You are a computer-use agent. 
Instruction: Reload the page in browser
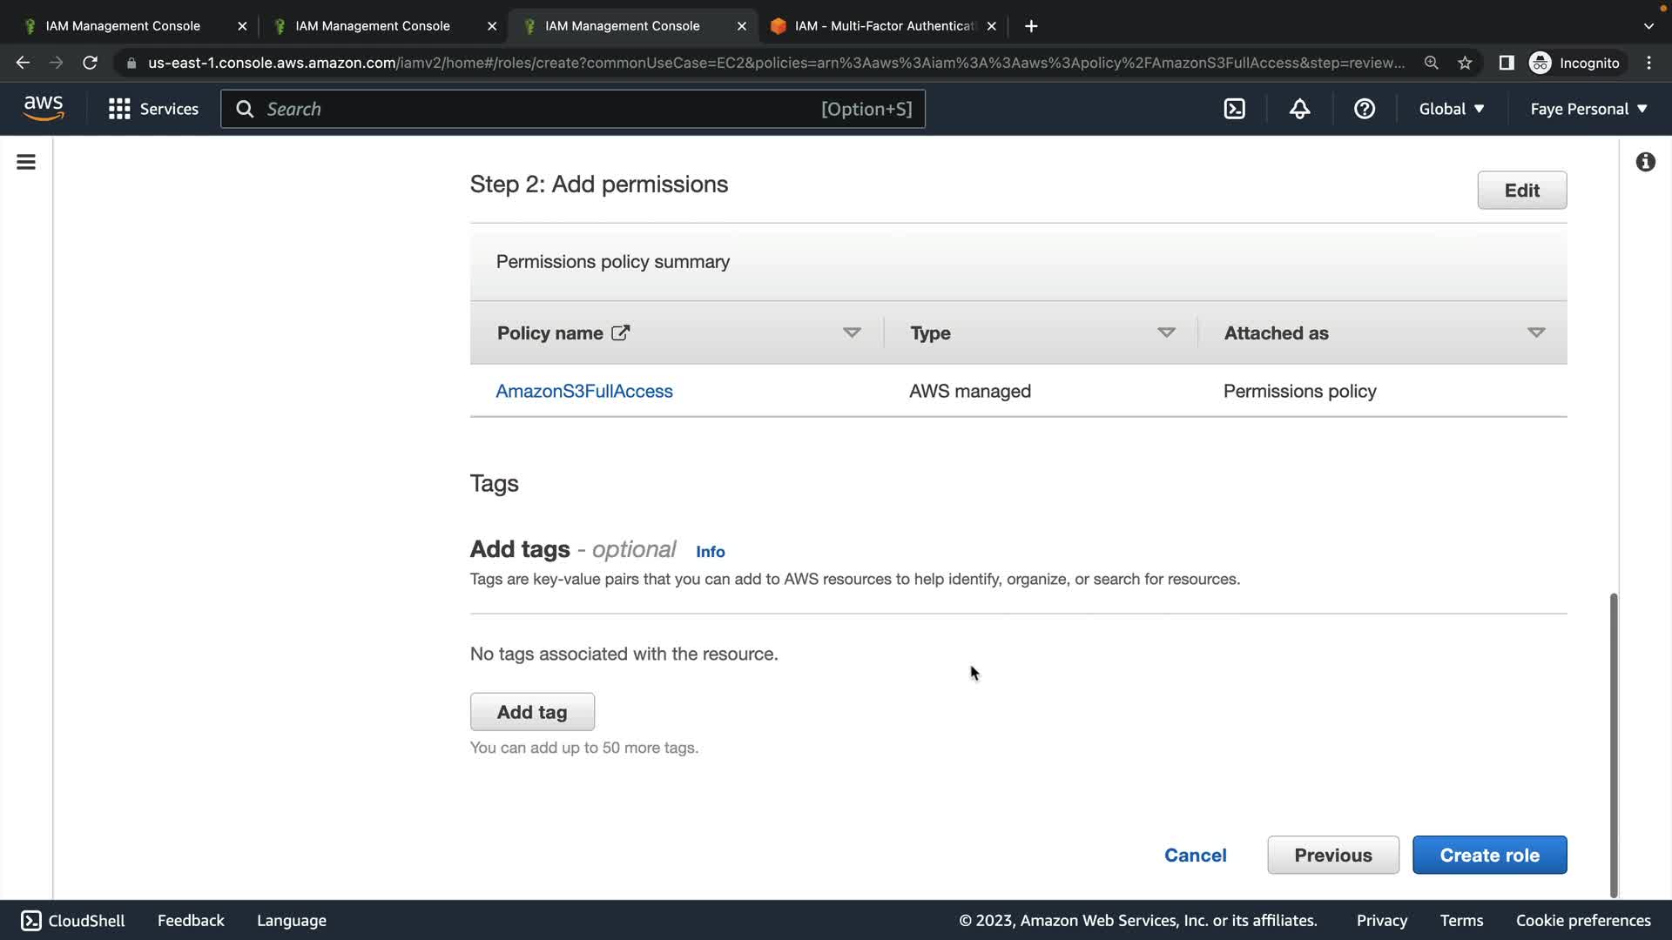pyautogui.click(x=90, y=63)
